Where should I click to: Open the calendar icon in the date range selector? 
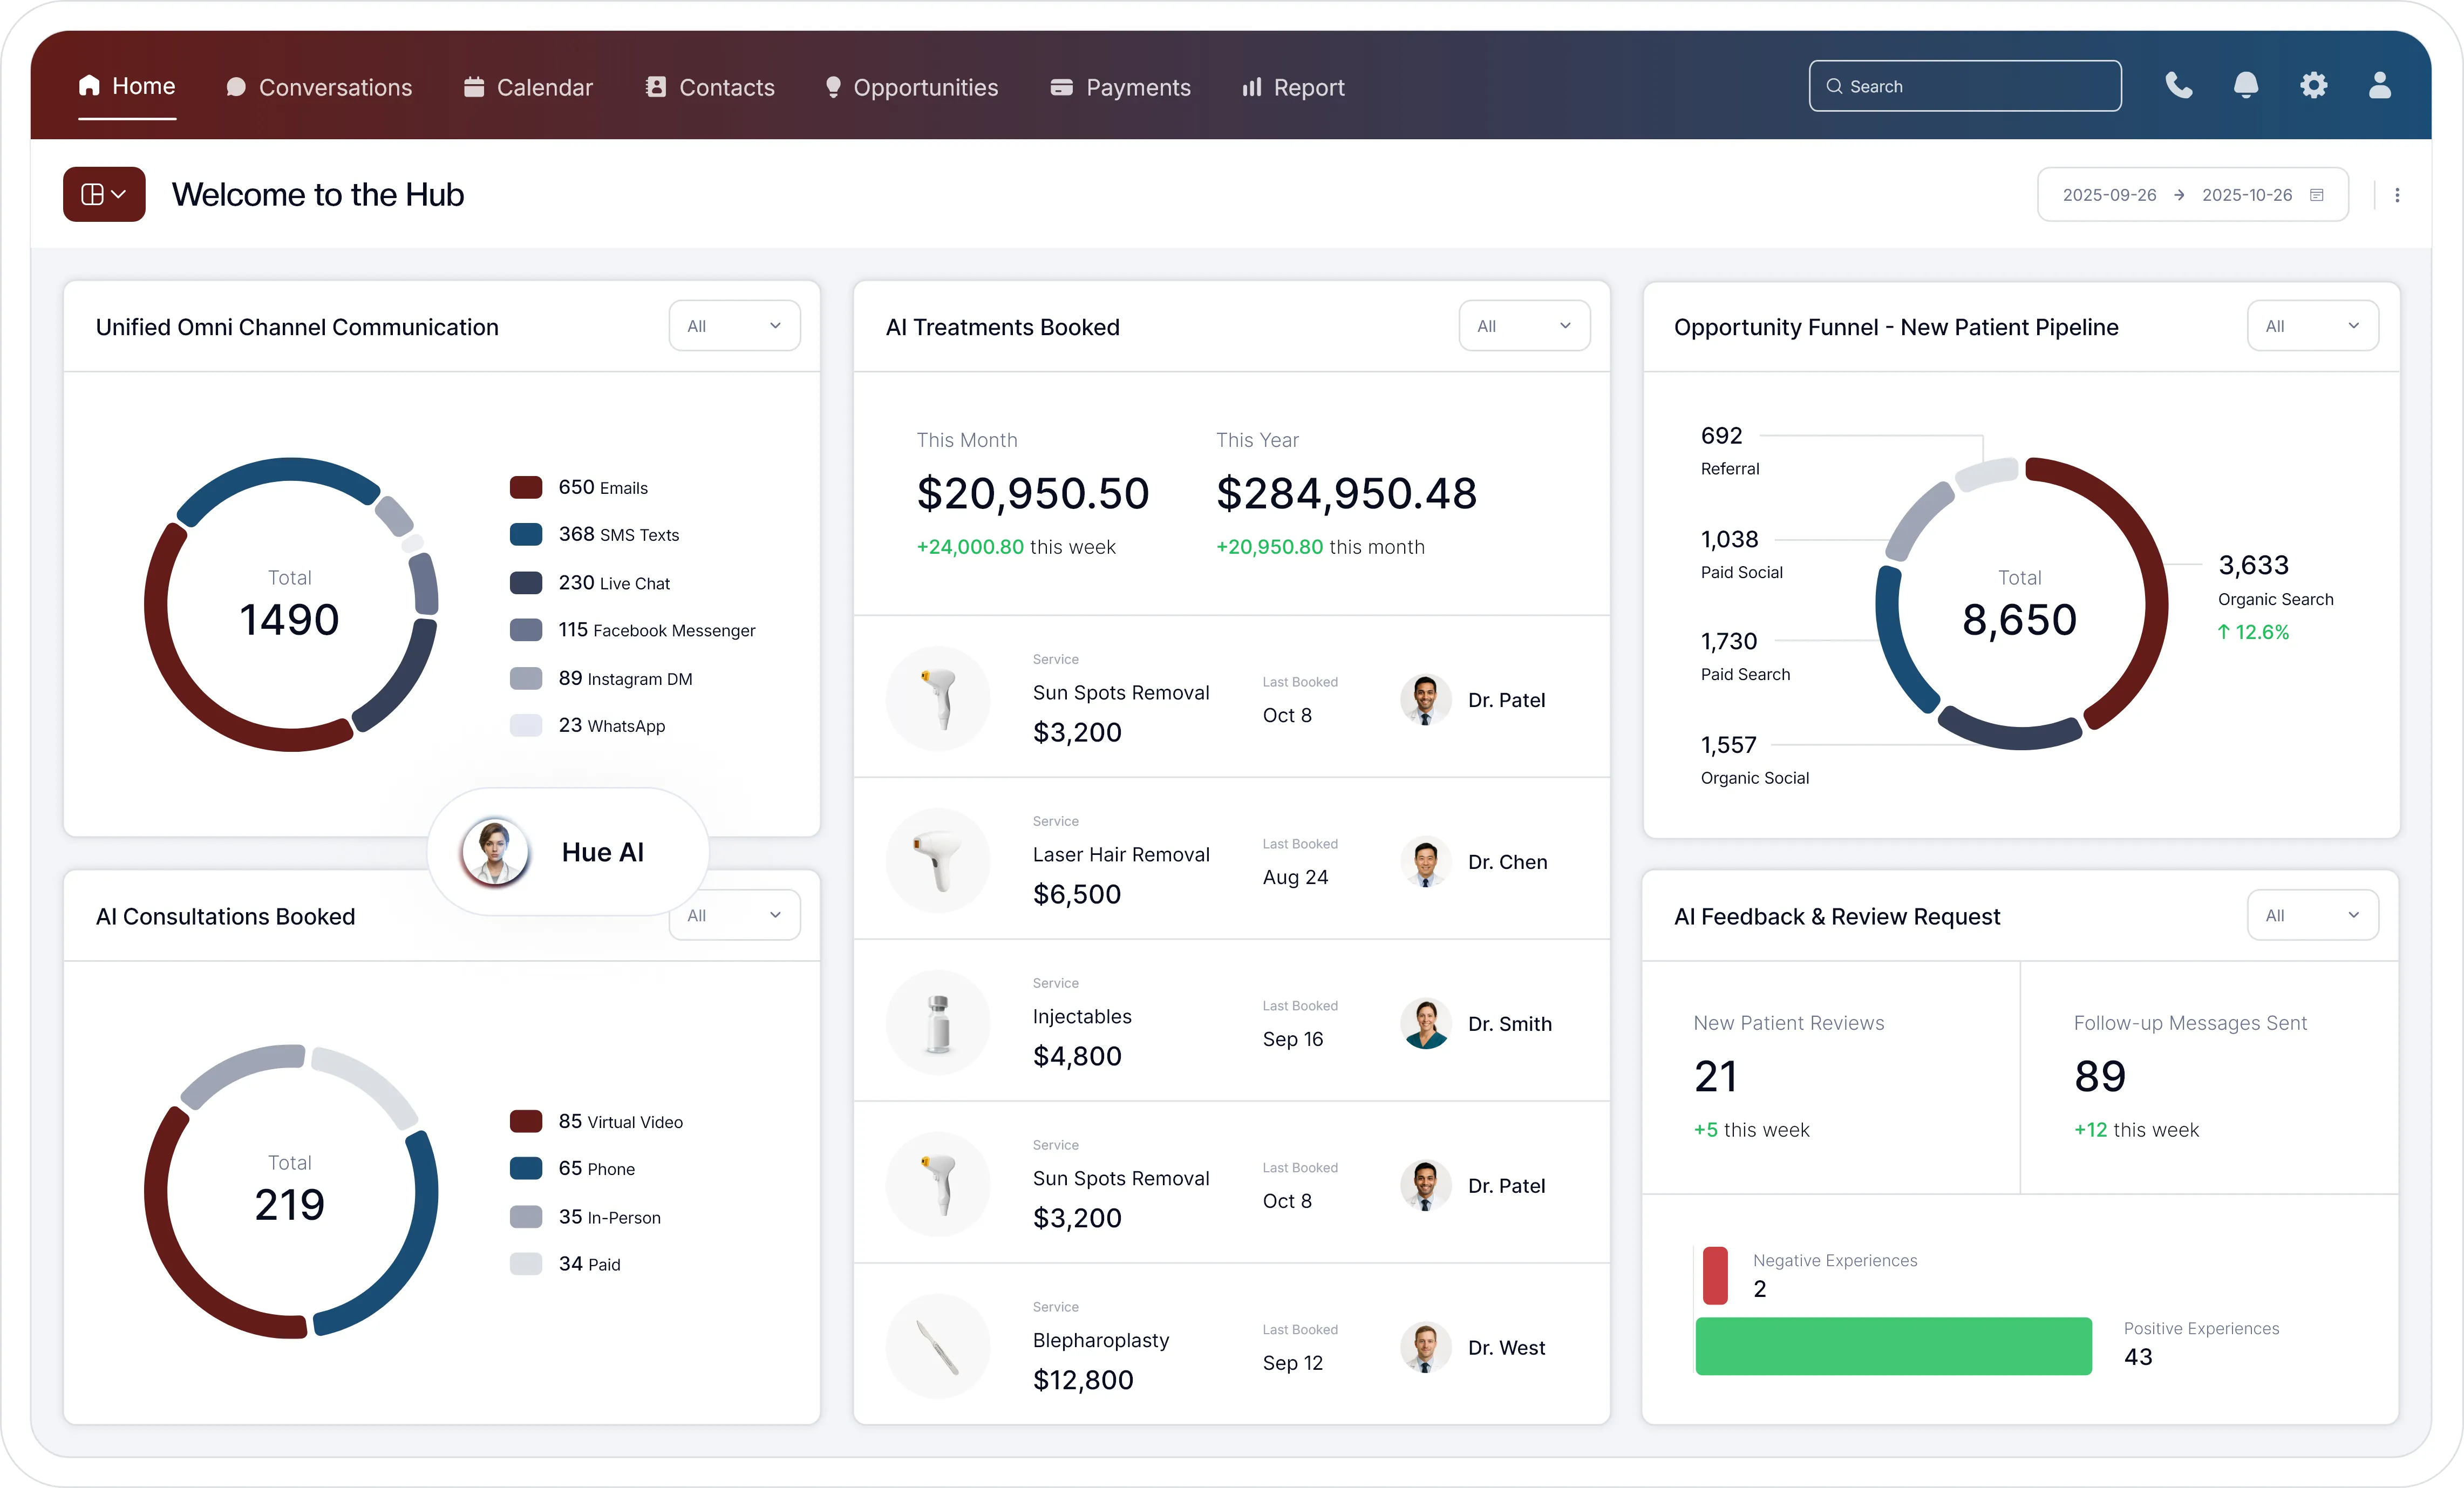pyautogui.click(x=2318, y=194)
